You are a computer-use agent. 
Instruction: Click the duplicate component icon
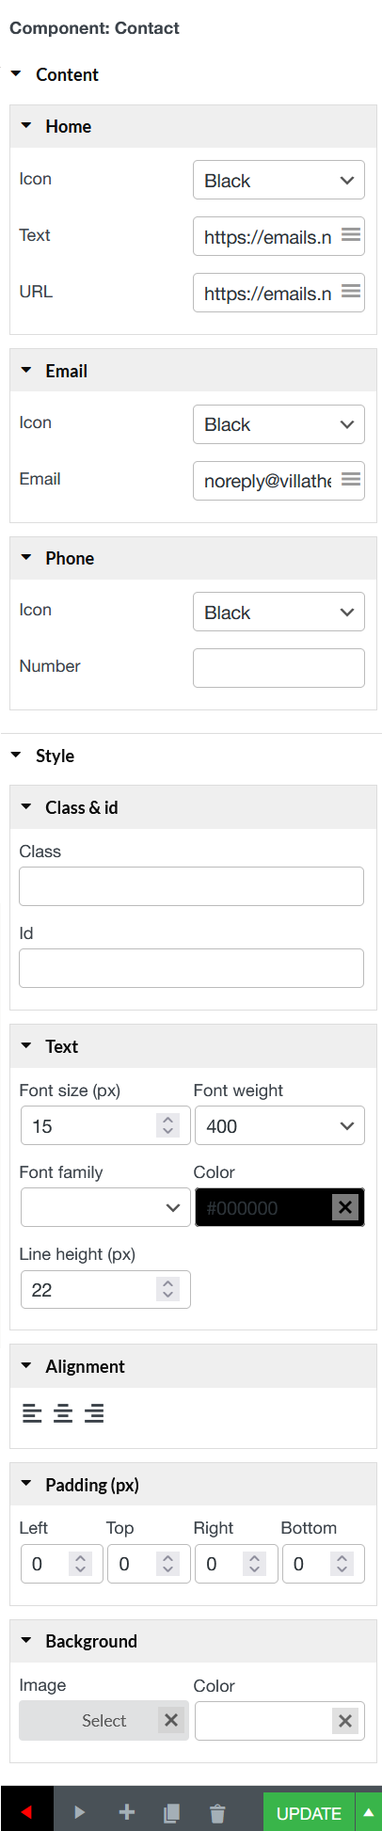point(171,1812)
